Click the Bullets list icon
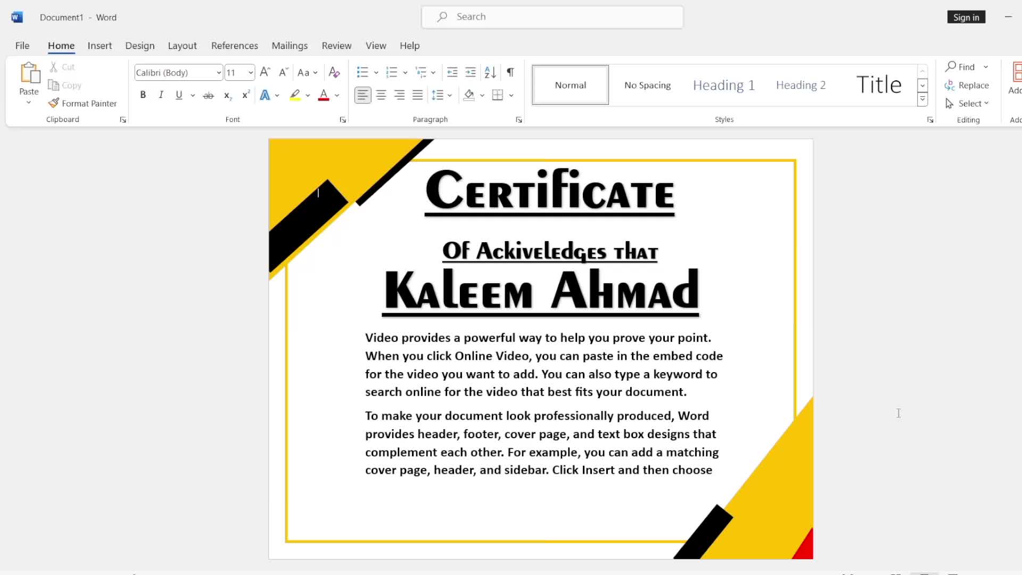The height and width of the screenshot is (575, 1022). 362,72
